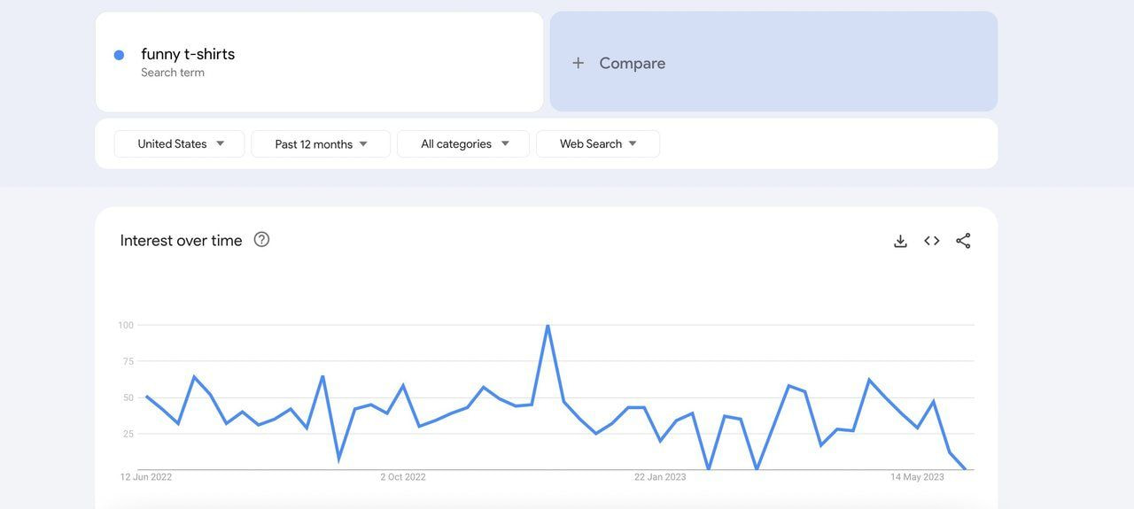Select the 2 Oct 2022 axis label

pyautogui.click(x=403, y=477)
